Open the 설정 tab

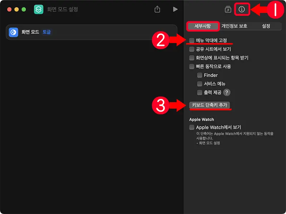click(266, 26)
